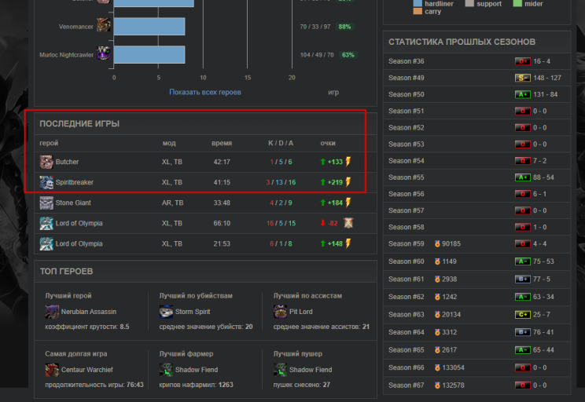This screenshot has width=585, height=402.
Task: Click the B+ rank badge of Season #61
Action: 522,279
